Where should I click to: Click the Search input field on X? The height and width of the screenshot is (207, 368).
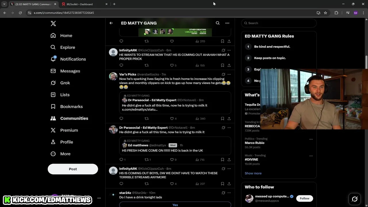279,23
